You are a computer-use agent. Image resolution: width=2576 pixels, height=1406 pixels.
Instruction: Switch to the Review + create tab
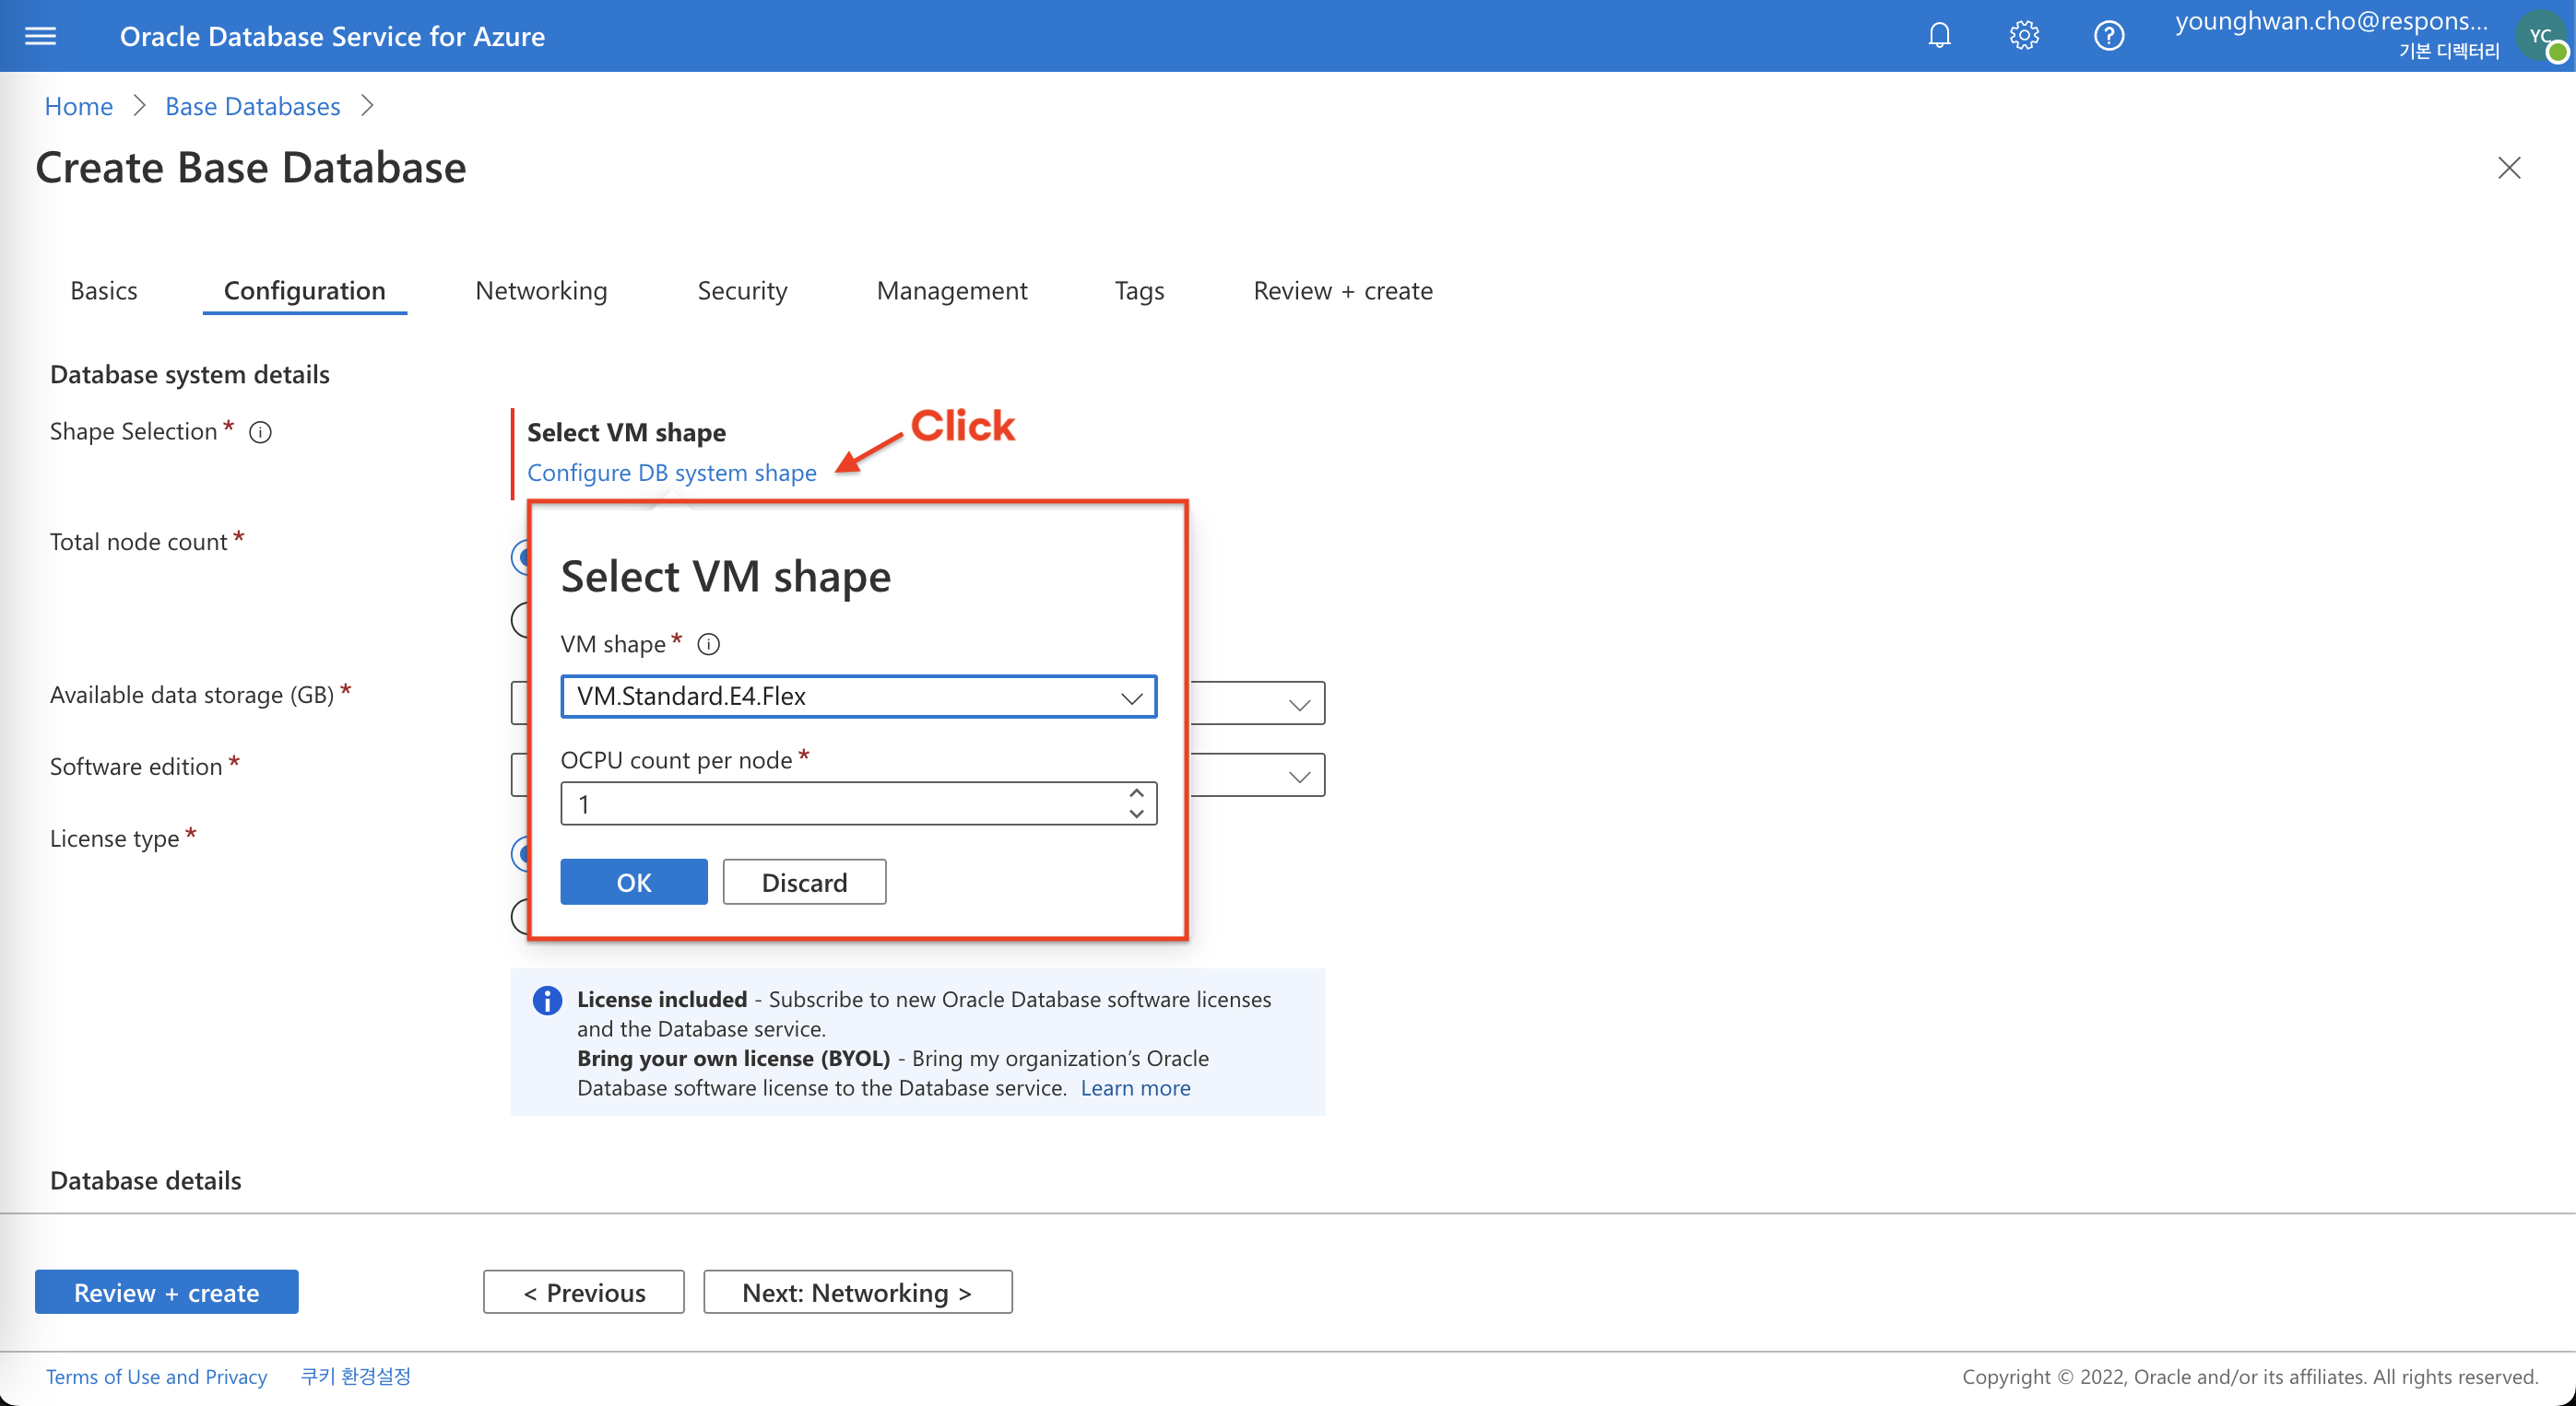(x=1343, y=291)
